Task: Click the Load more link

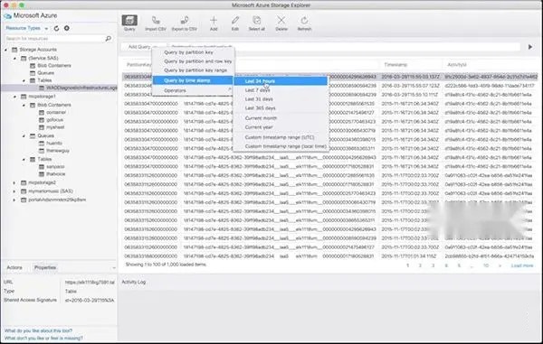Action: click(522, 265)
